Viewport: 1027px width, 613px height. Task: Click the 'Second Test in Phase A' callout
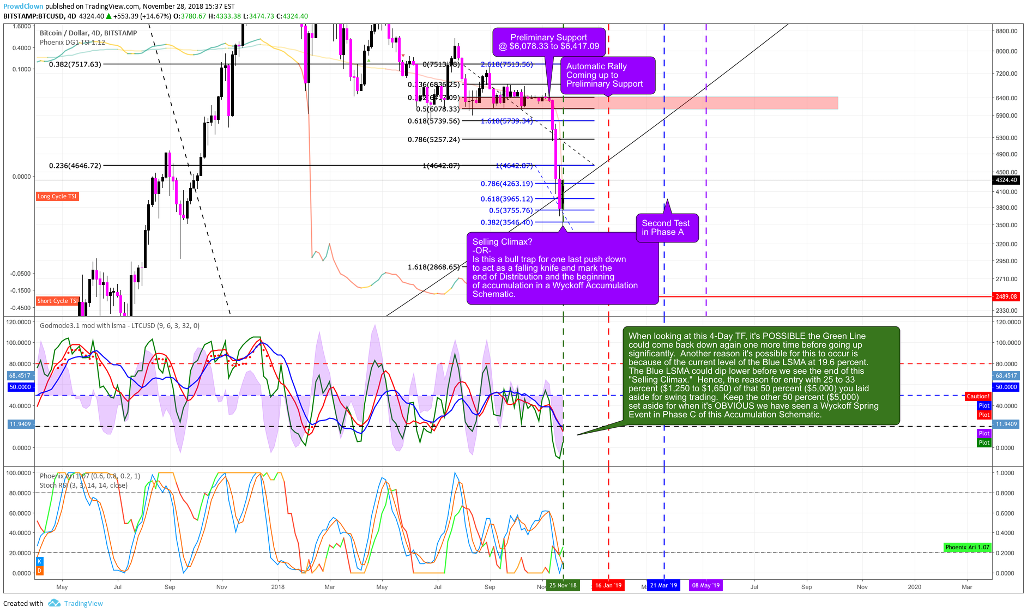tap(667, 228)
